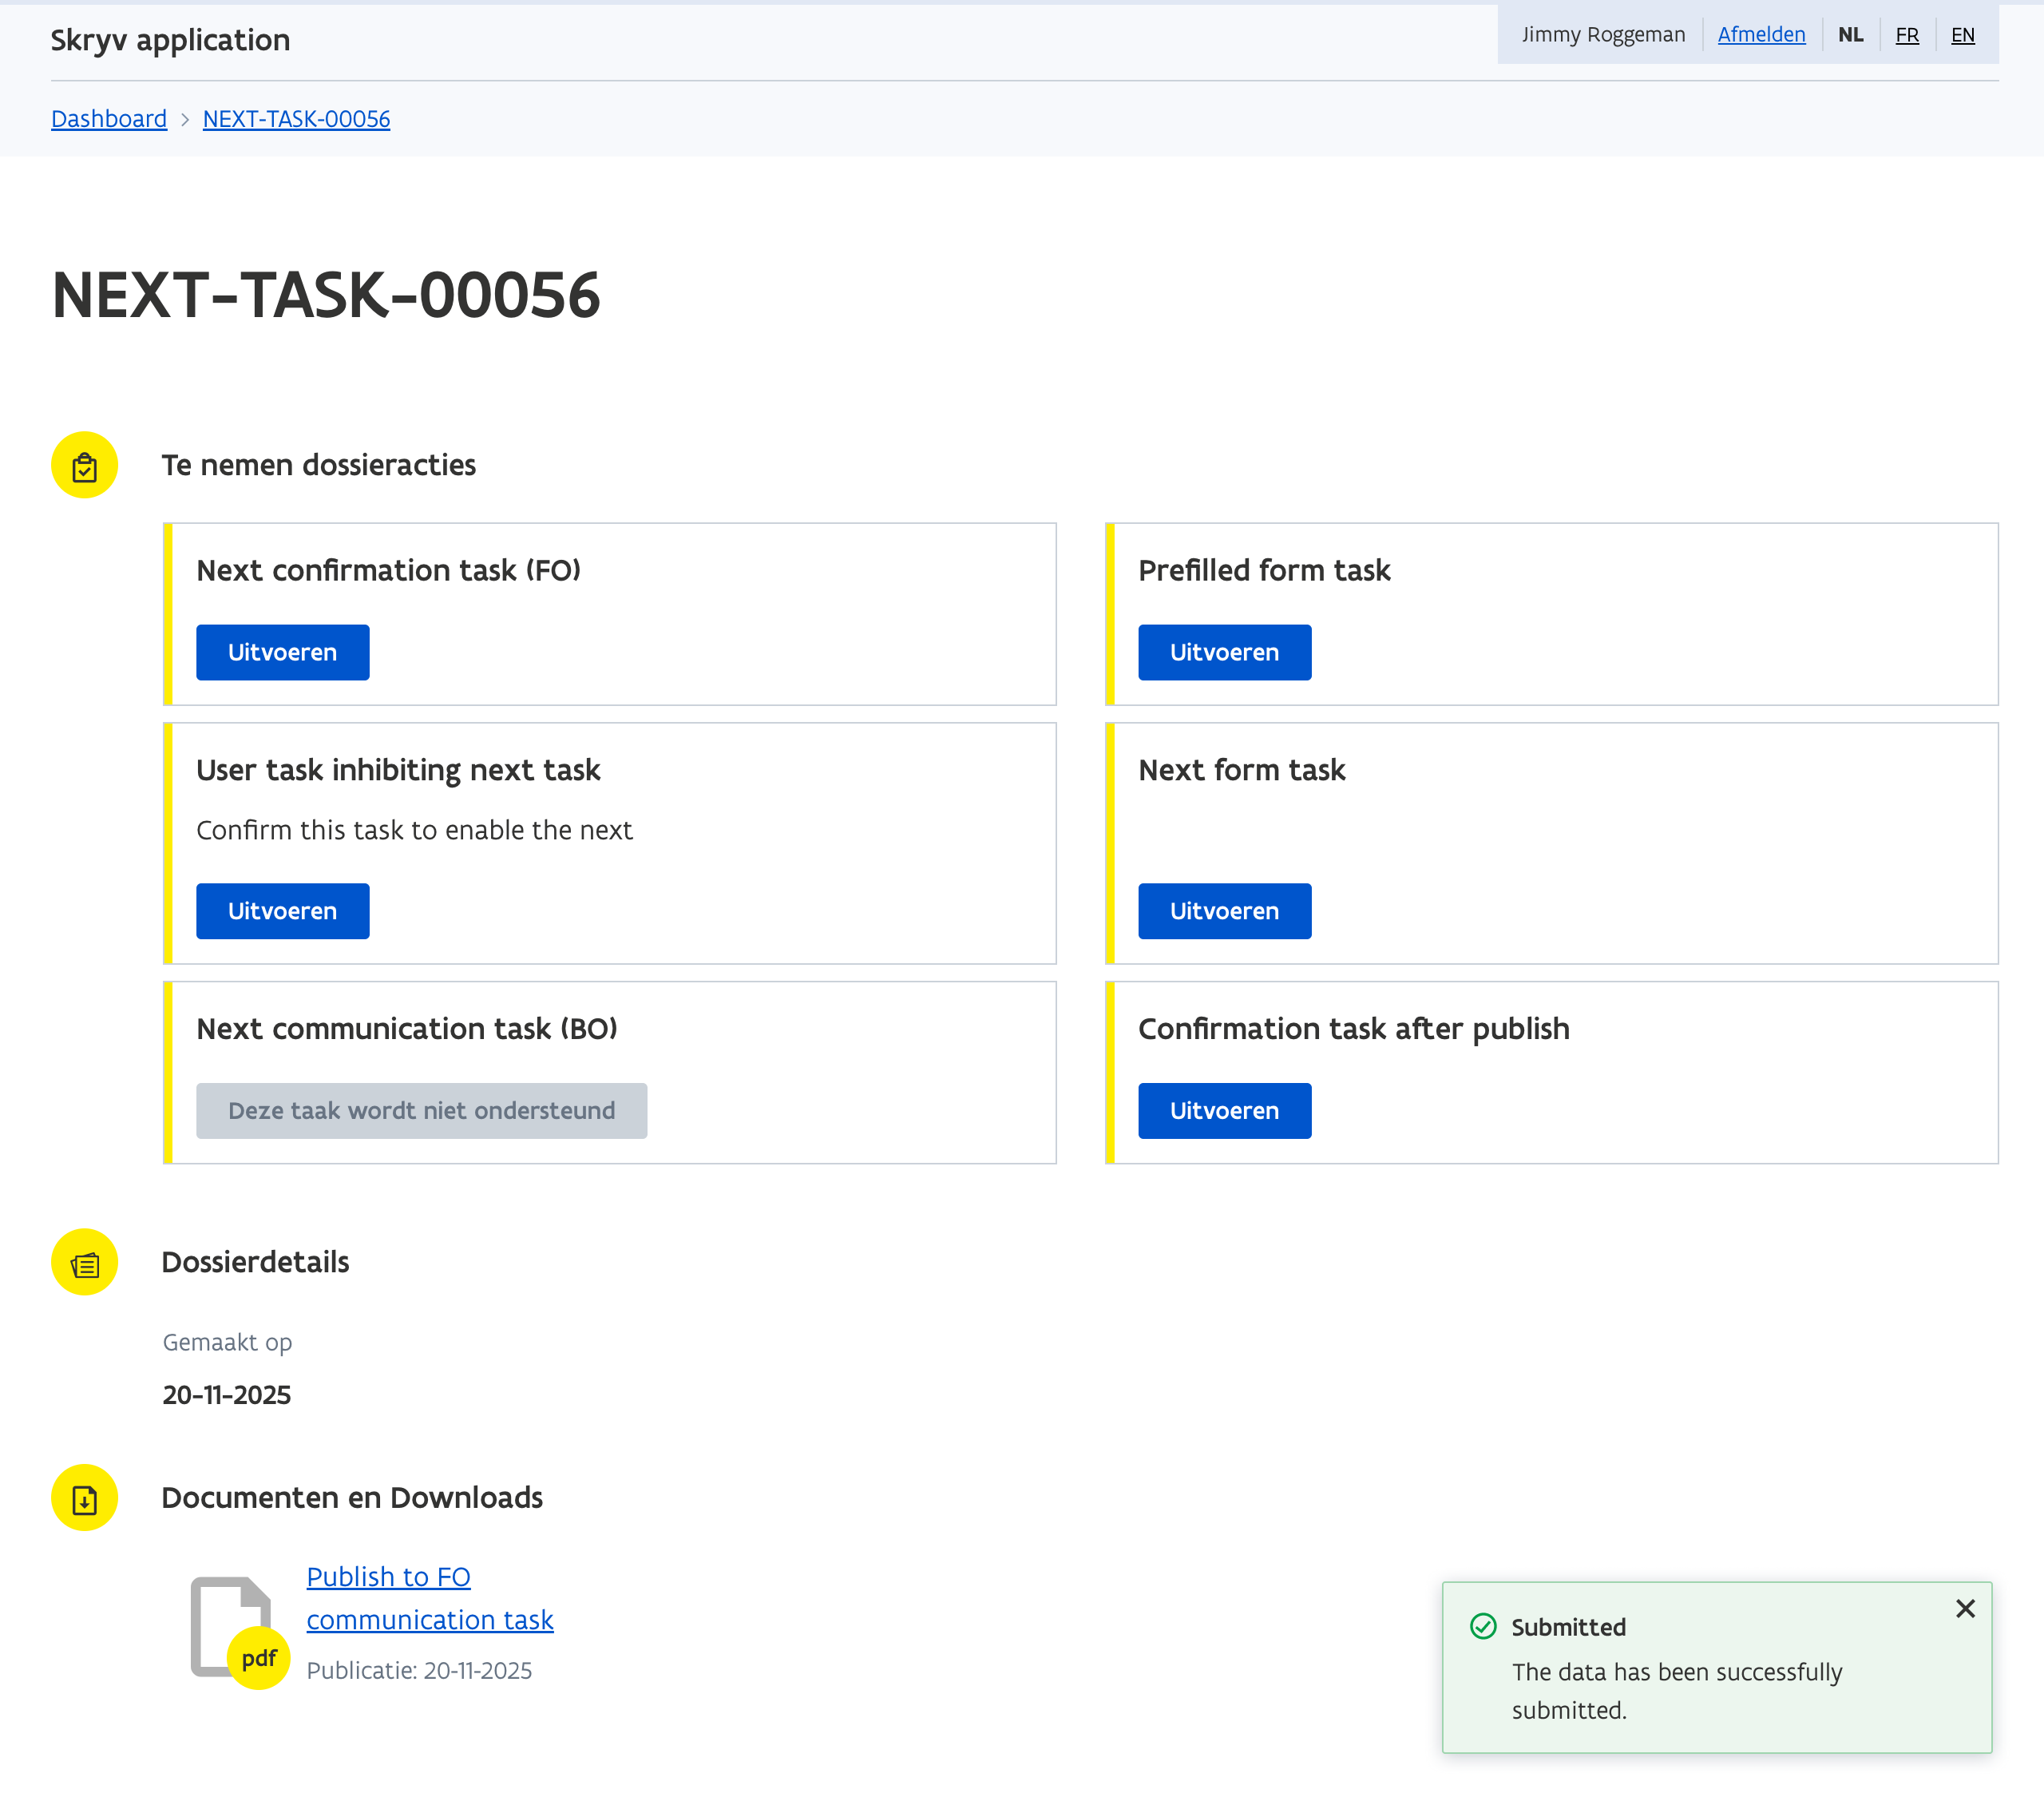Click the Dossierdetails newspaper icon
This screenshot has height=1805, width=2044.
(x=84, y=1263)
